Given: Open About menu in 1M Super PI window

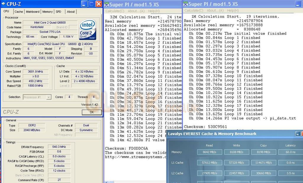Looking at the screenshot, I should 215,10.
